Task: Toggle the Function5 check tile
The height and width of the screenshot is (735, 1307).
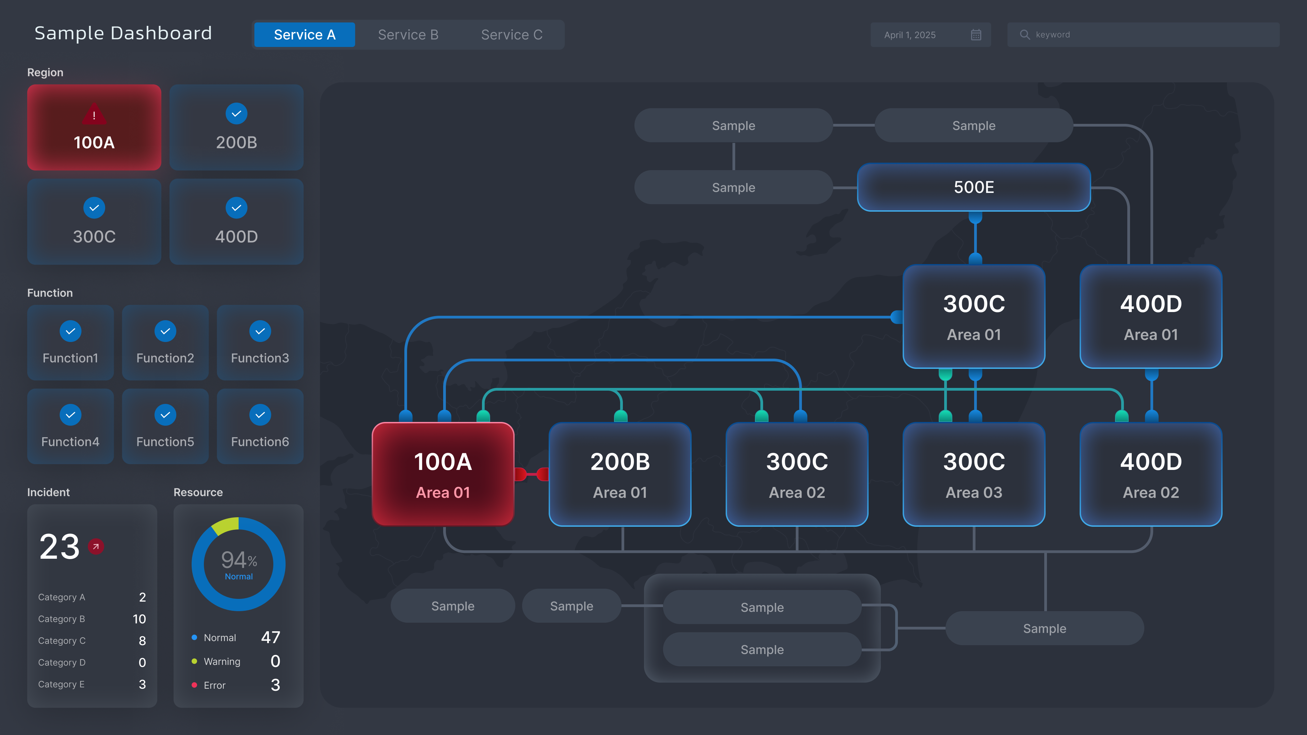Action: [x=165, y=426]
